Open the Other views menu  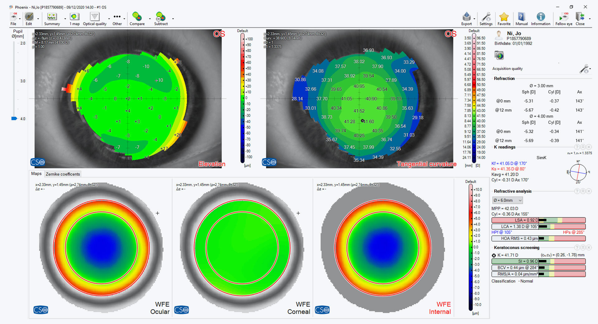pyautogui.click(x=117, y=19)
